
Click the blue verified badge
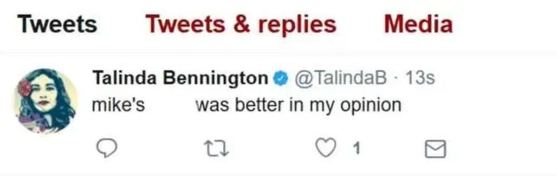pos(279,79)
